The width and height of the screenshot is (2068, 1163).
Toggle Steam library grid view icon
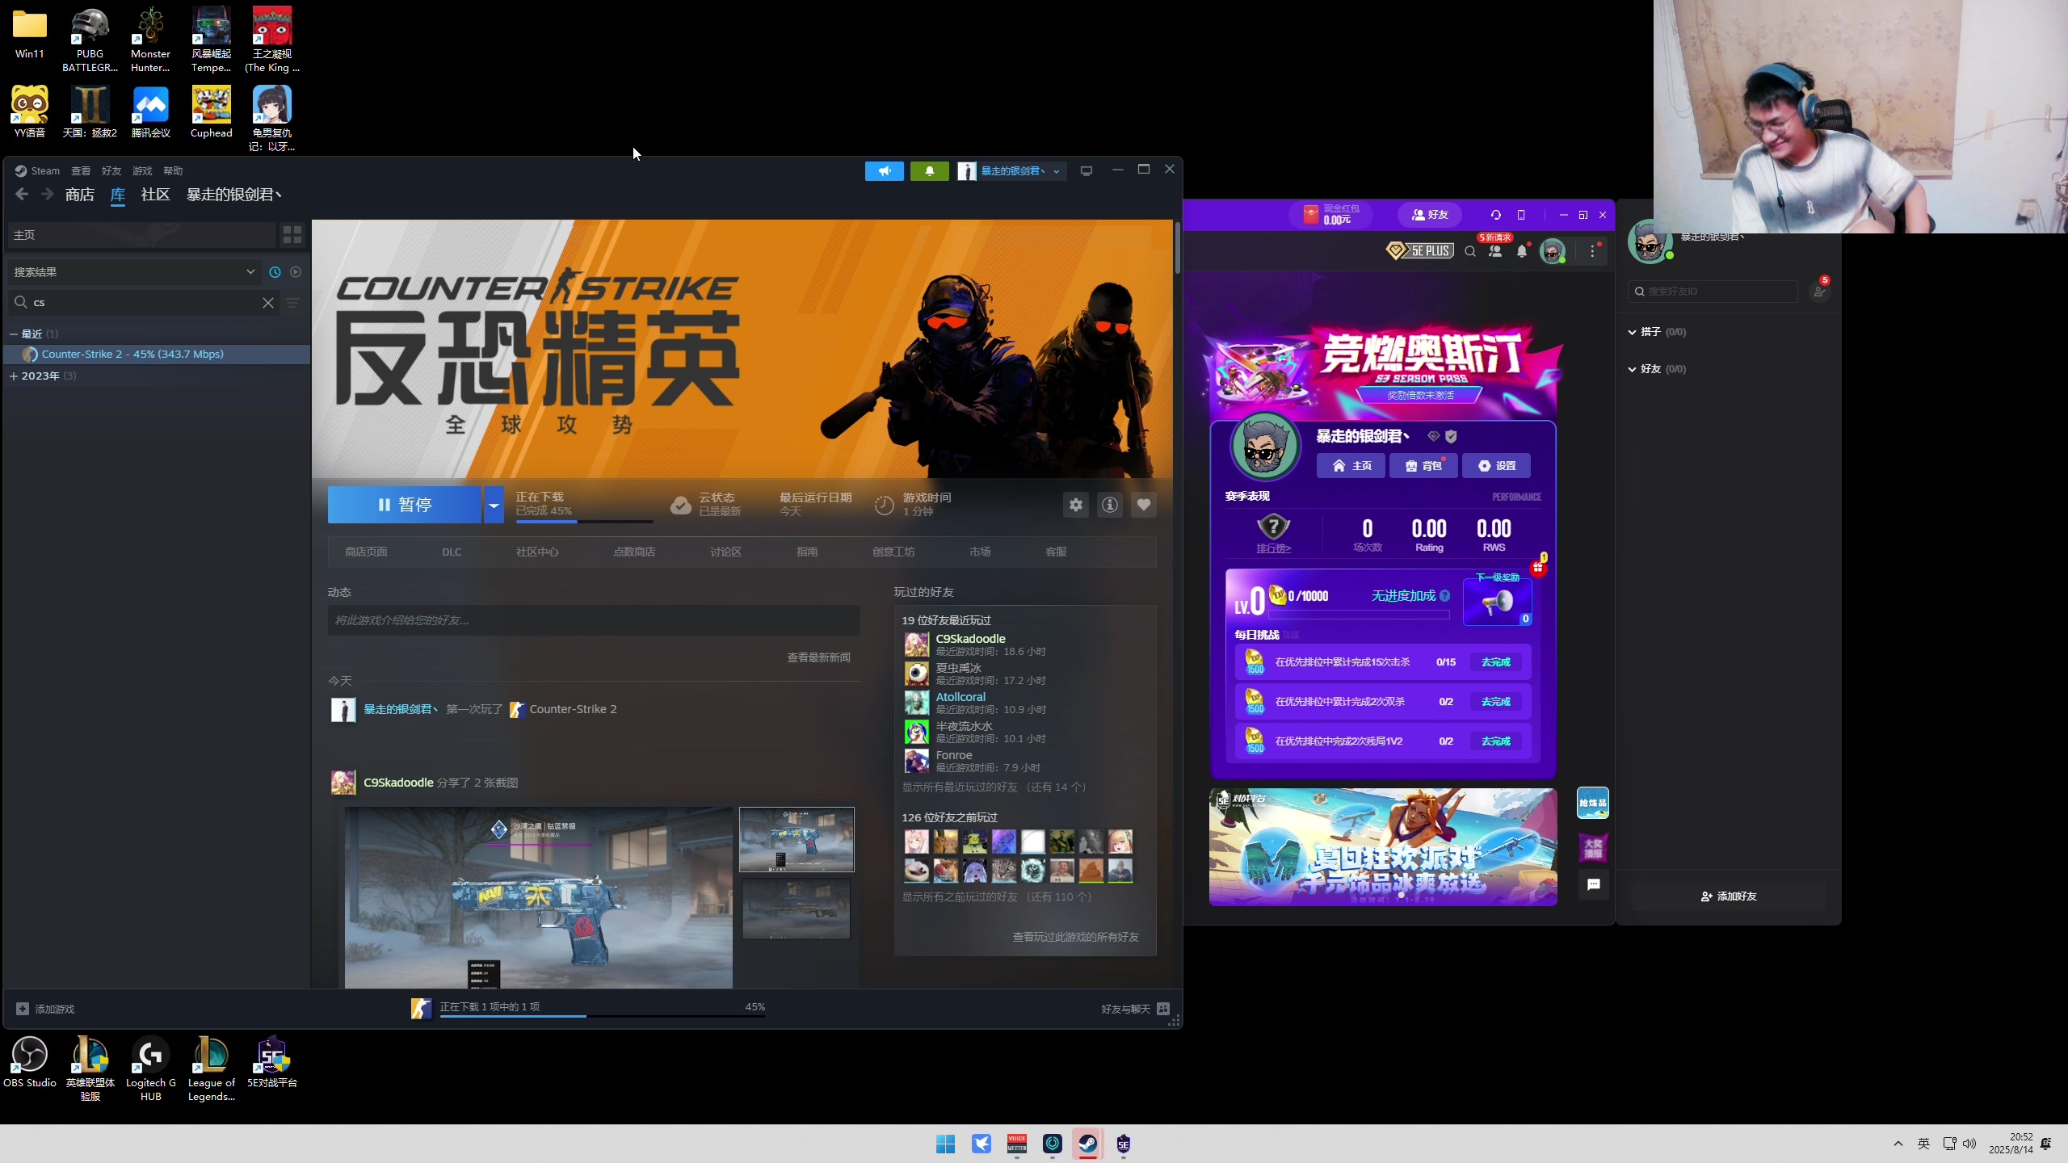tap(292, 235)
